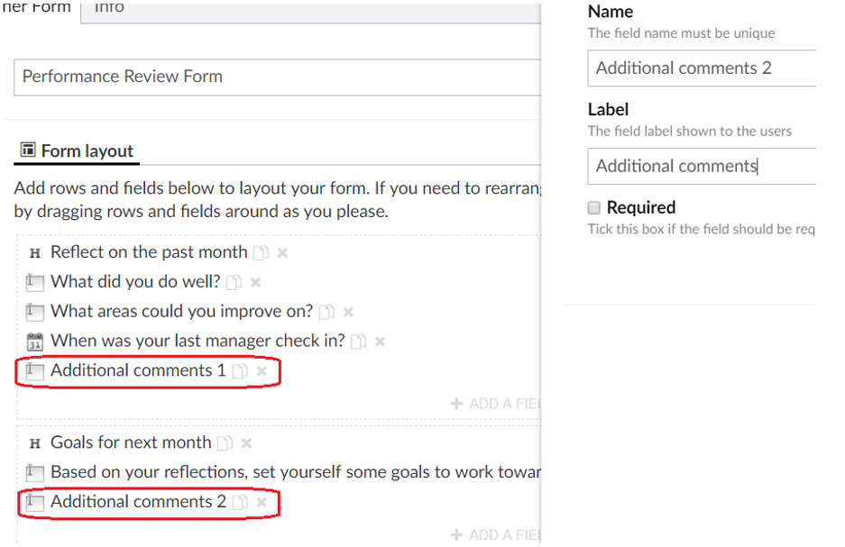This screenshot has width=845, height=547.
Task: Delete 'What areas could you improve on?' field
Action: 348,313
